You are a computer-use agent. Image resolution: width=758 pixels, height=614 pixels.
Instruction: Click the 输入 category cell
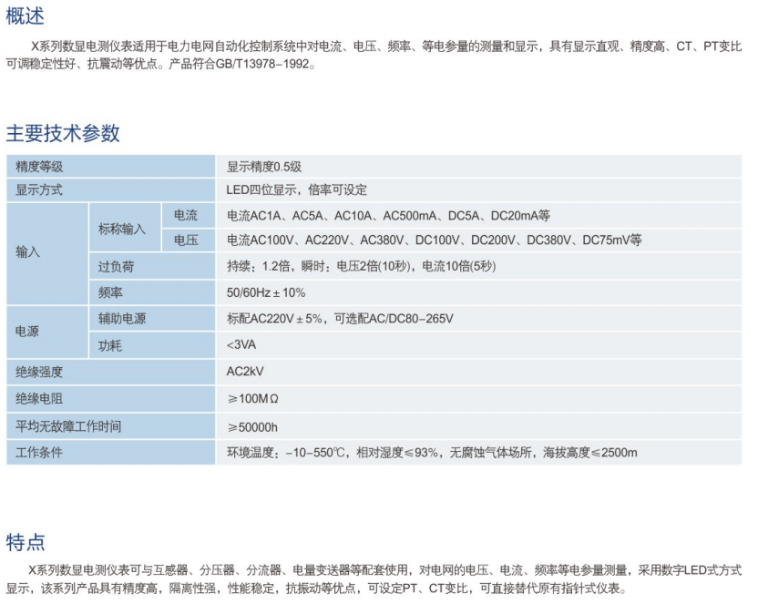click(28, 253)
